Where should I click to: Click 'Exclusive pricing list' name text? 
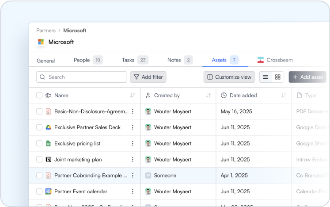pyautogui.click(x=77, y=143)
